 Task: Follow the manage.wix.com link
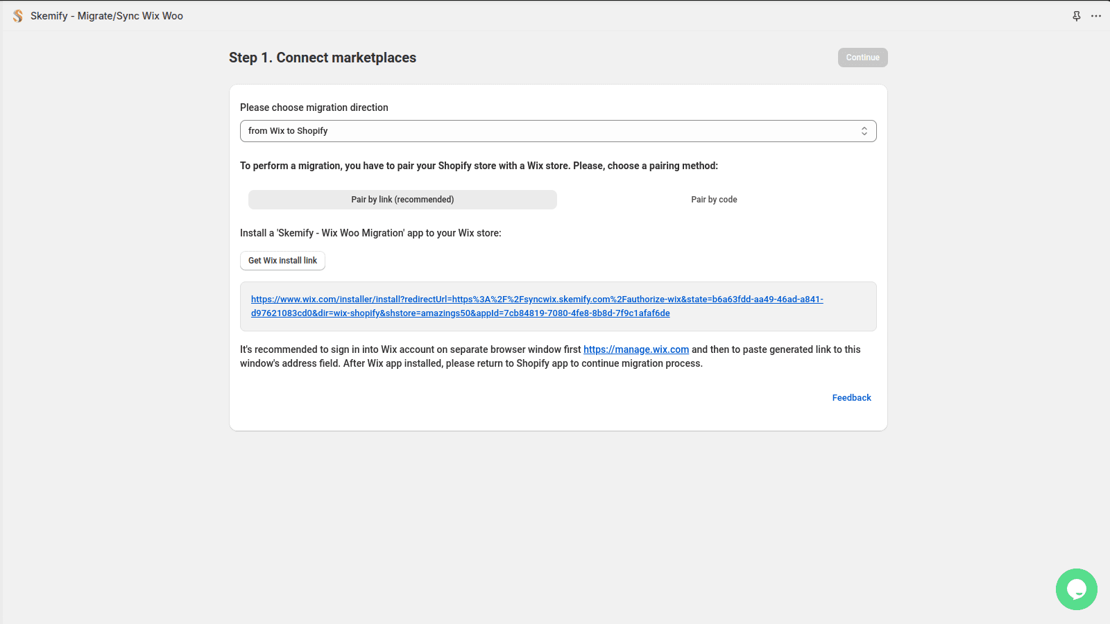(x=635, y=350)
